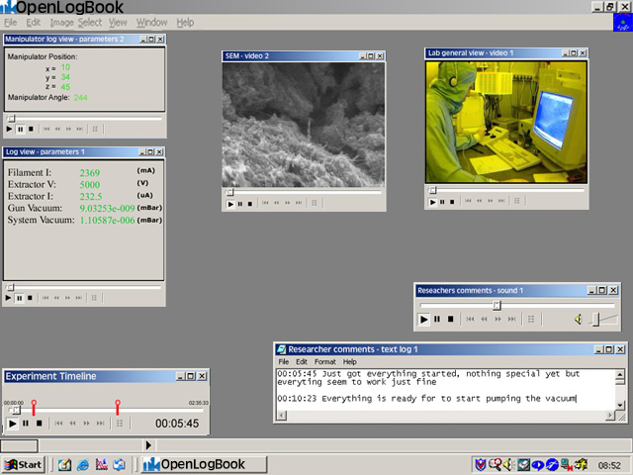Pause the Experiment Timeline playback
The width and height of the screenshot is (633, 475).
[x=26, y=424]
